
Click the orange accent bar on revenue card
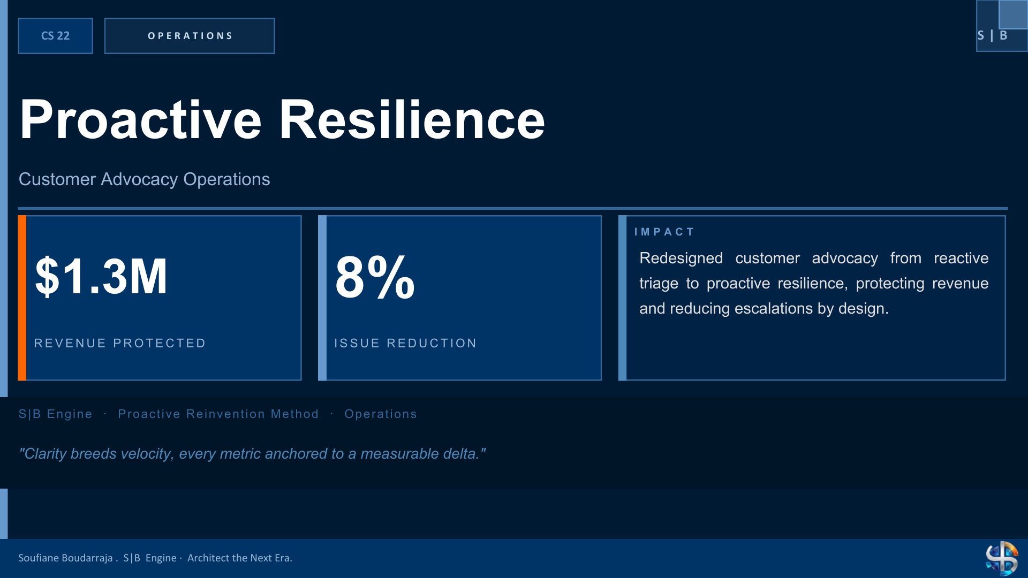[x=22, y=298]
